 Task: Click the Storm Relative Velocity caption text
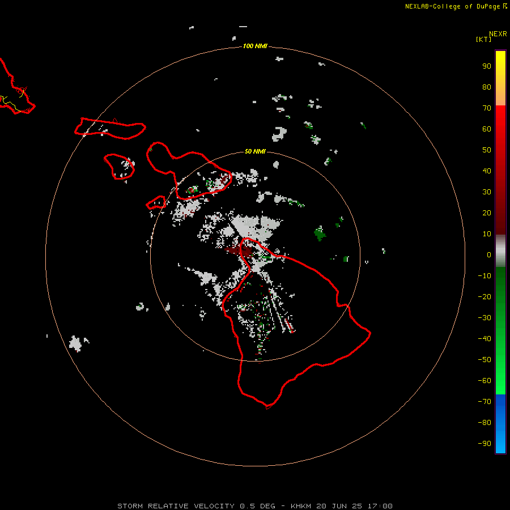click(x=255, y=506)
